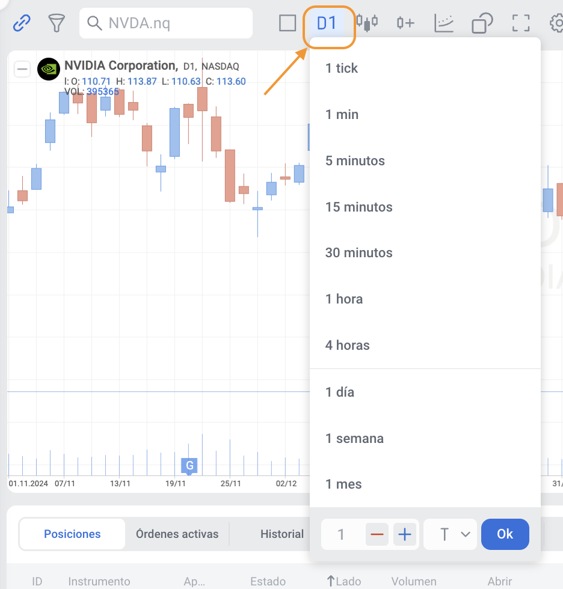Click the link chart icon
The height and width of the screenshot is (589, 563).
(22, 23)
